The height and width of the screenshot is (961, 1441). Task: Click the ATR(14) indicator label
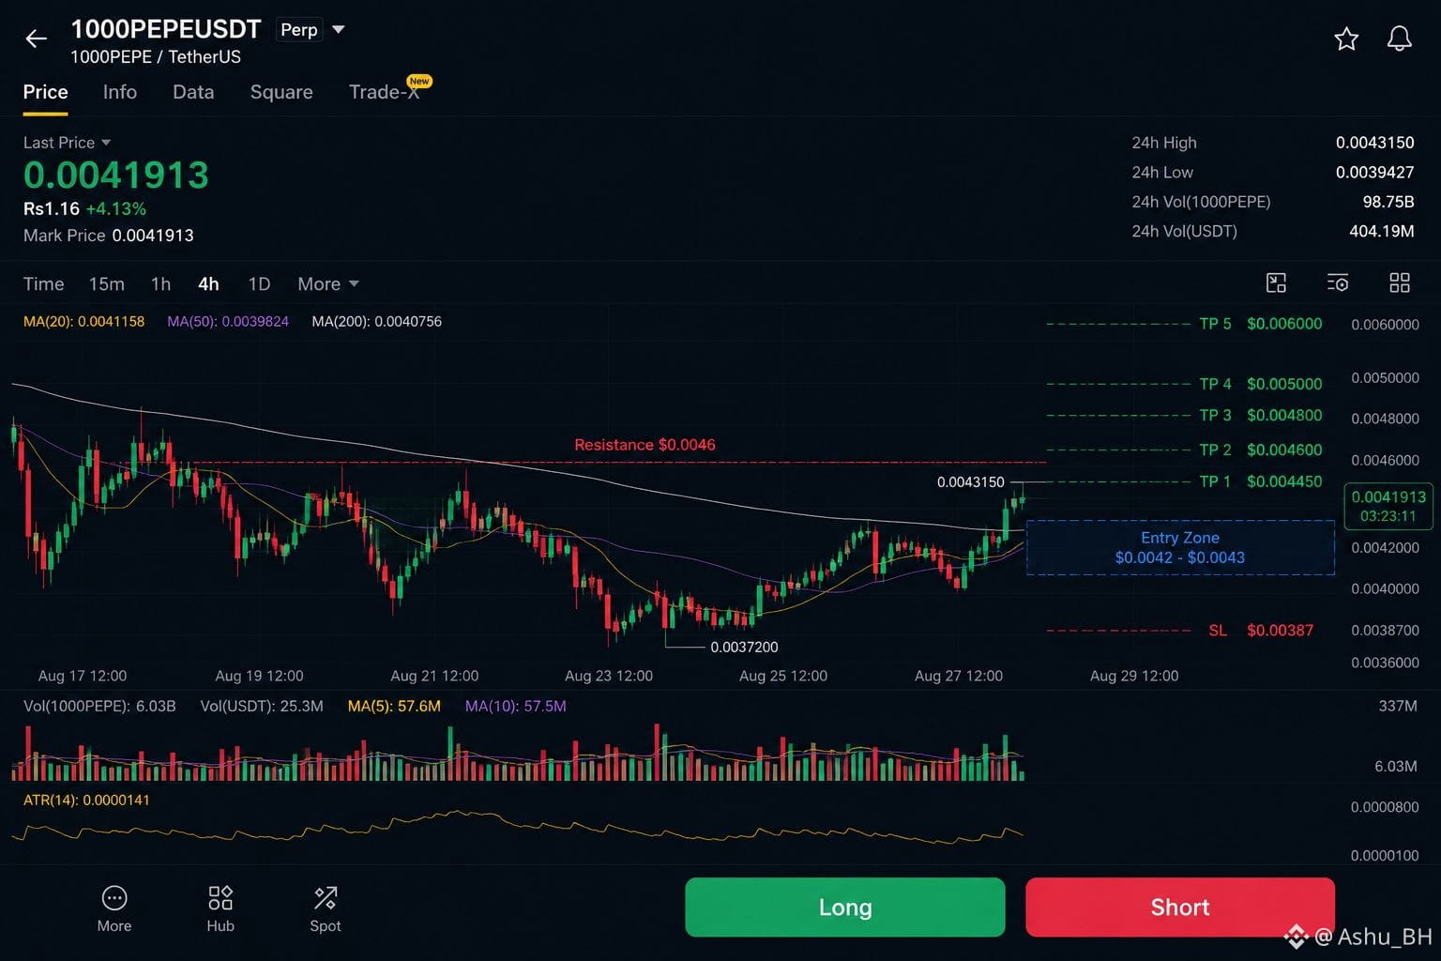[86, 801]
